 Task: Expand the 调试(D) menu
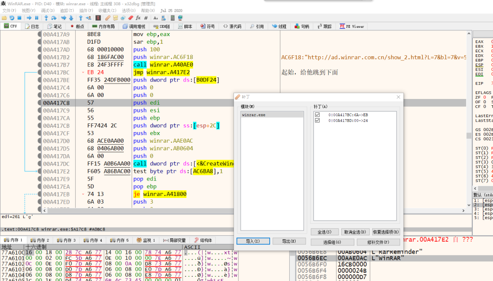[x=48, y=11]
